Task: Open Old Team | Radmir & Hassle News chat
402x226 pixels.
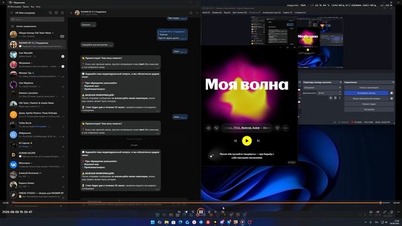Action: pos(37,105)
